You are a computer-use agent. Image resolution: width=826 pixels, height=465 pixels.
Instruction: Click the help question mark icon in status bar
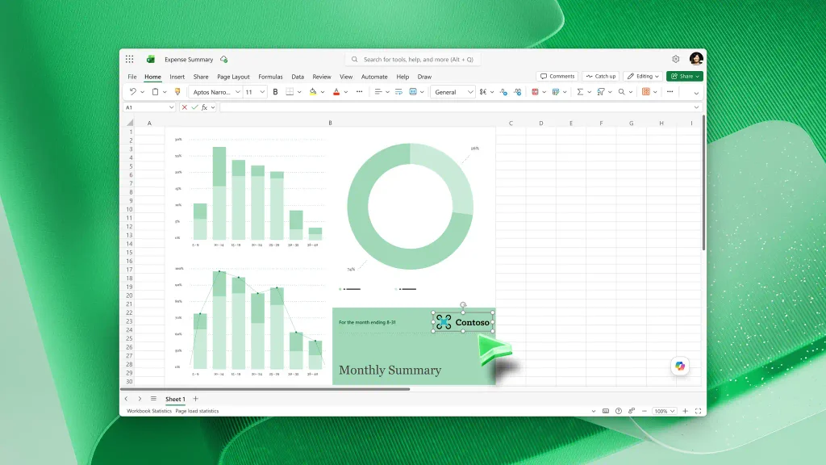pos(619,411)
